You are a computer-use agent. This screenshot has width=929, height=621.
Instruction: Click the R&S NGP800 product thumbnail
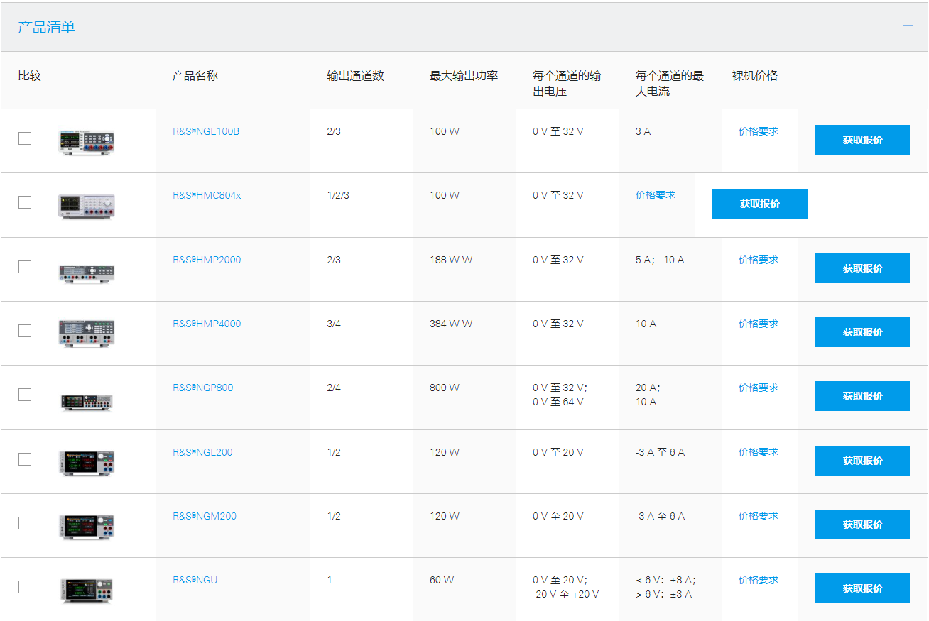pos(86,402)
